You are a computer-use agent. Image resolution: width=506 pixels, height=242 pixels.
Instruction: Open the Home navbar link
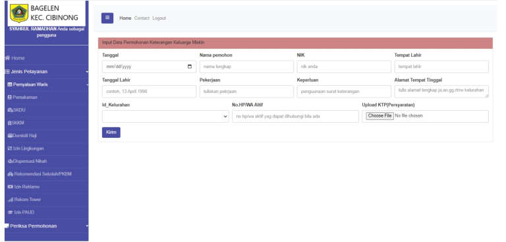coord(125,18)
